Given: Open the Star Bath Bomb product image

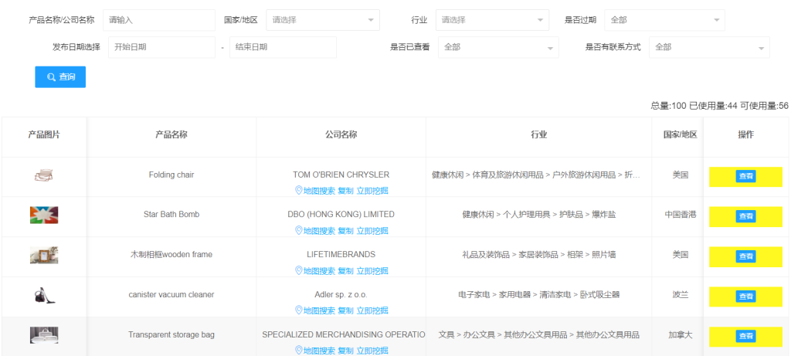Looking at the screenshot, I should click(x=44, y=215).
